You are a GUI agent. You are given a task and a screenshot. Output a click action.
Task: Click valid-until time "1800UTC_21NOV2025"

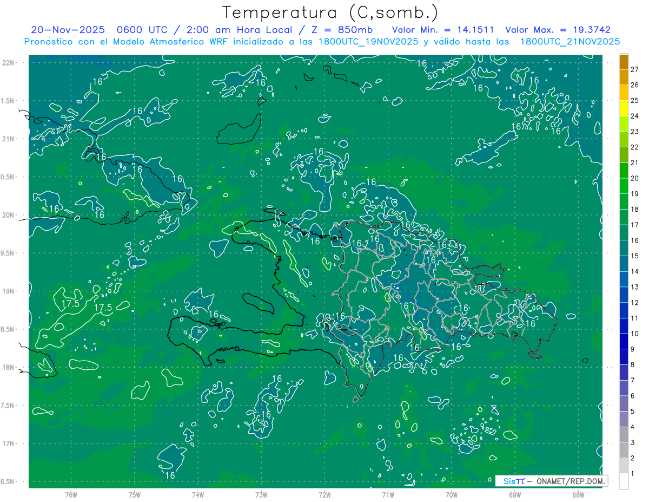click(x=569, y=41)
